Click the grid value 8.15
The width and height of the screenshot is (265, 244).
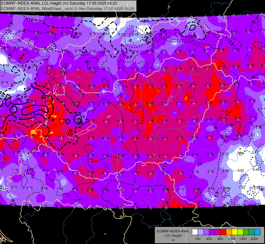click(5, 83)
